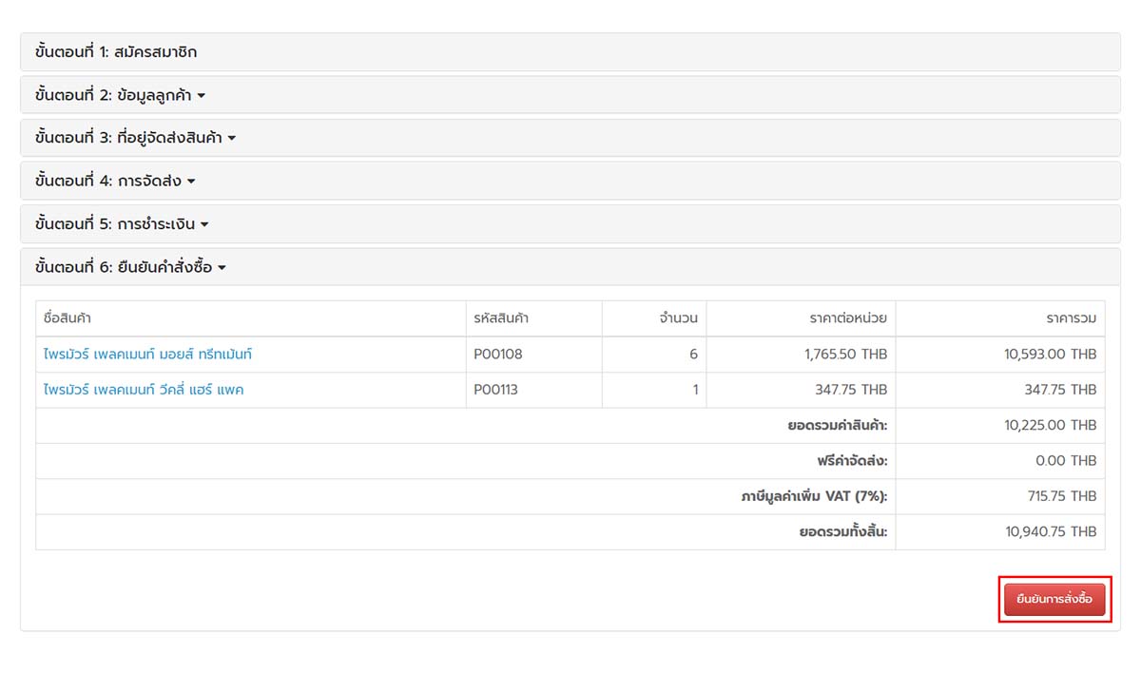Click subtotal value 10,225.00 THB
This screenshot has width=1141, height=673.
click(x=1050, y=425)
